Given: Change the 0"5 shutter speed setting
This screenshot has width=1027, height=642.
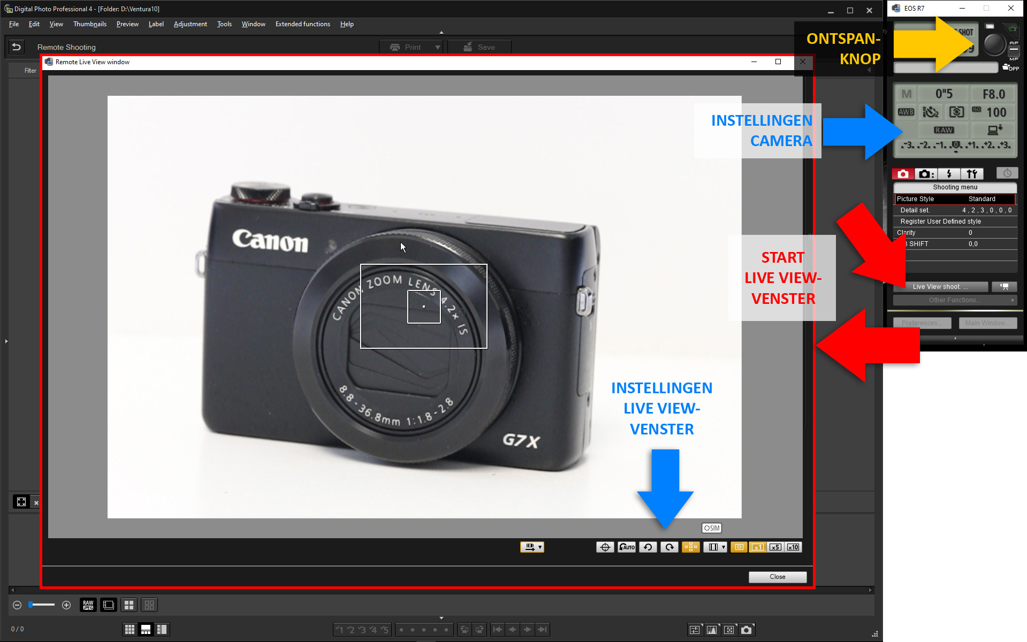Looking at the screenshot, I should [x=944, y=94].
